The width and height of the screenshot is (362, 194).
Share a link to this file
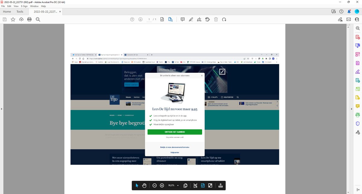(340, 19)
